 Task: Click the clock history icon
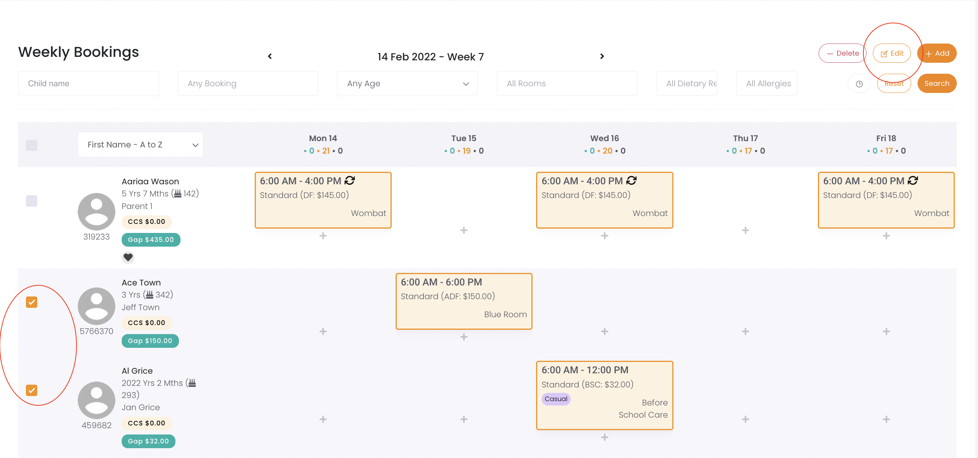click(859, 84)
